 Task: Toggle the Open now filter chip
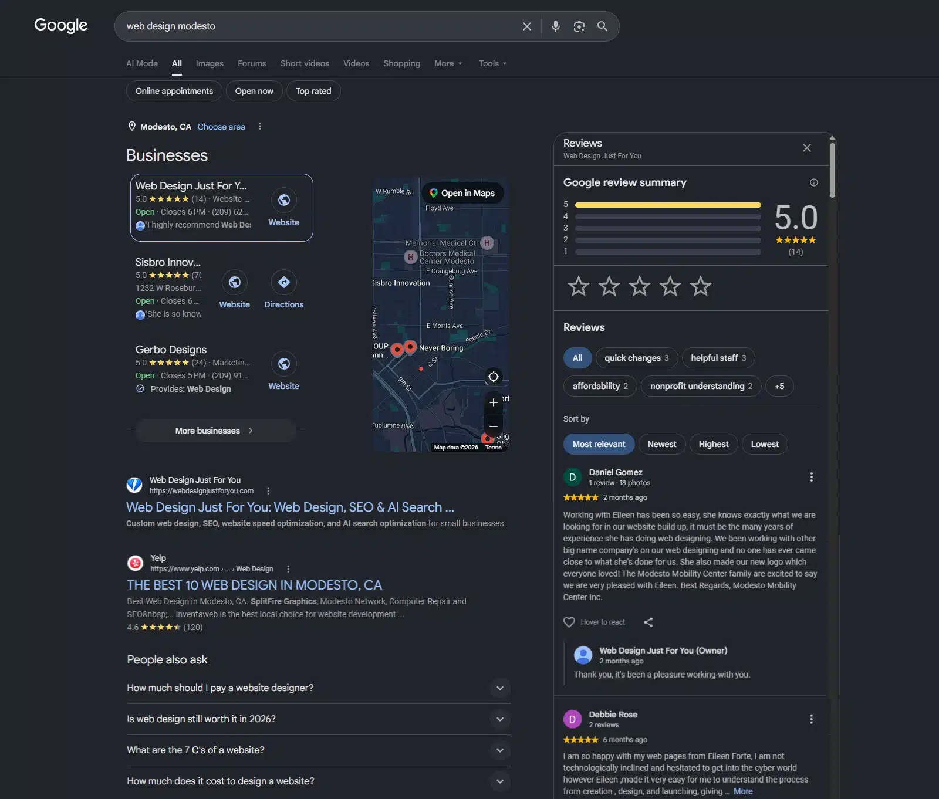click(254, 91)
